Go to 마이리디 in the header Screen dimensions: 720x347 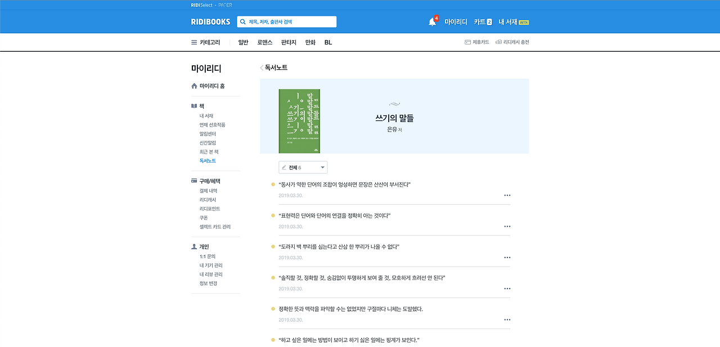[456, 22]
